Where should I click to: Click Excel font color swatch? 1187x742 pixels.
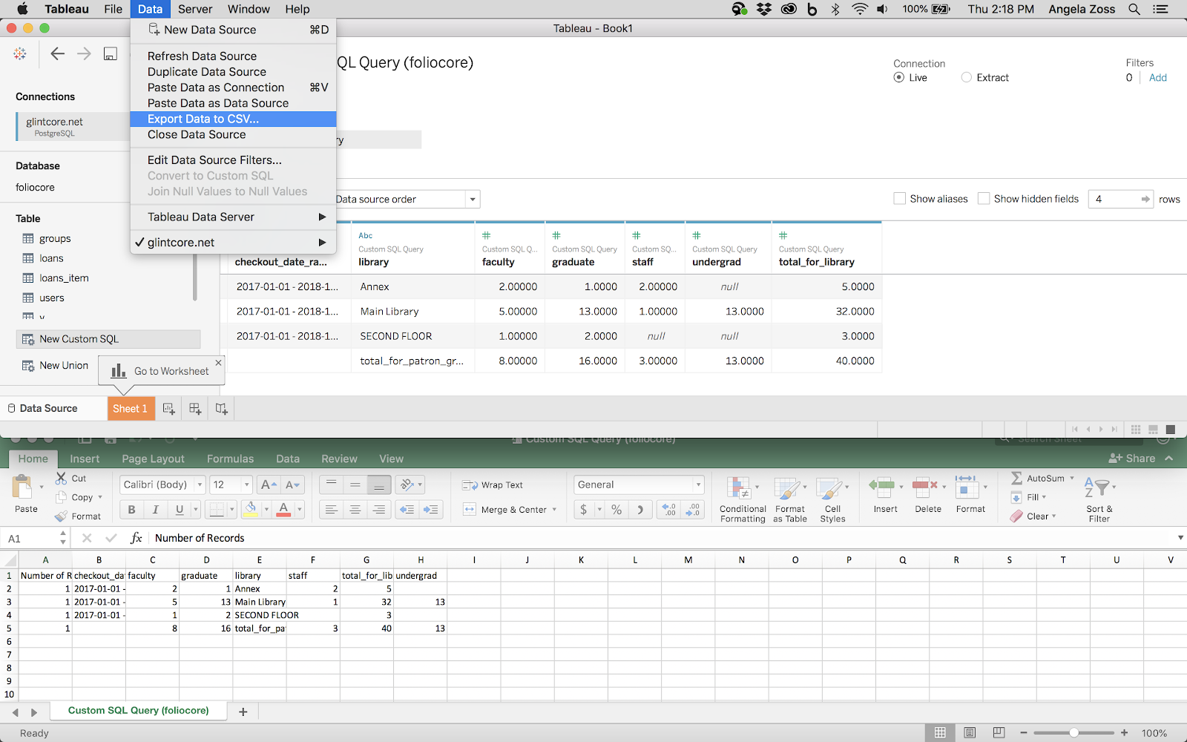pos(283,509)
